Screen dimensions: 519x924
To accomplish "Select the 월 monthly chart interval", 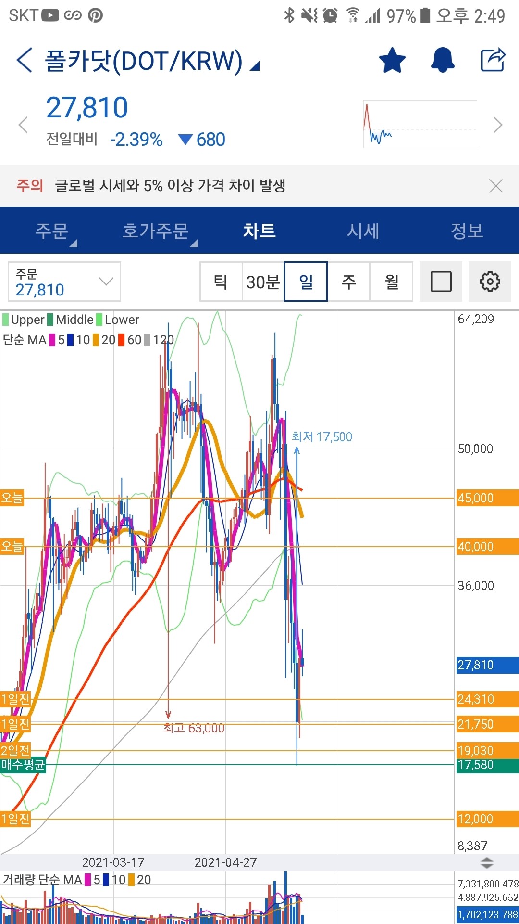I will click(391, 282).
